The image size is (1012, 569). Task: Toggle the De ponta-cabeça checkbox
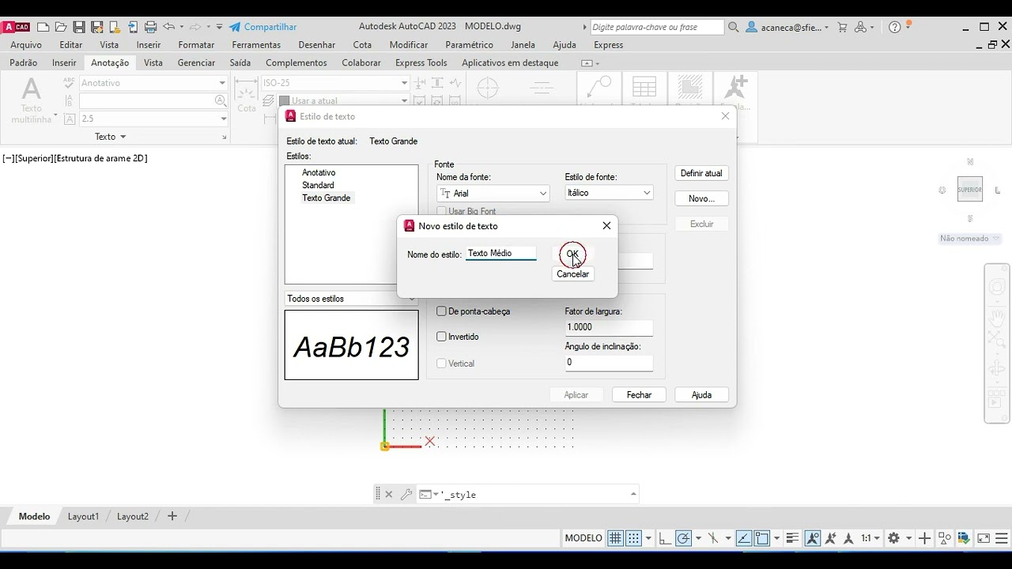coord(442,311)
